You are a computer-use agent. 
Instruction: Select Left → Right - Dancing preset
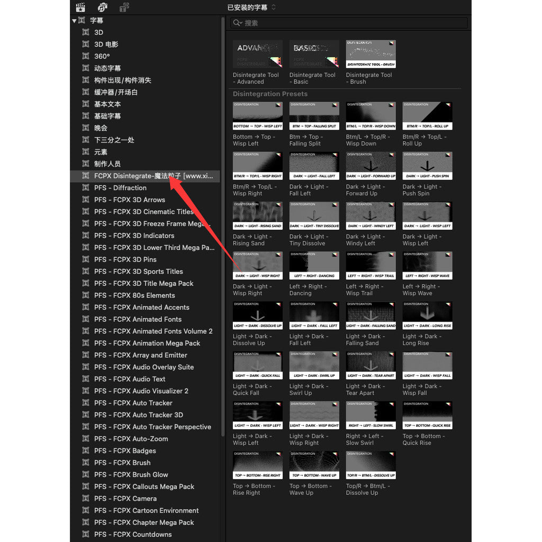click(314, 266)
